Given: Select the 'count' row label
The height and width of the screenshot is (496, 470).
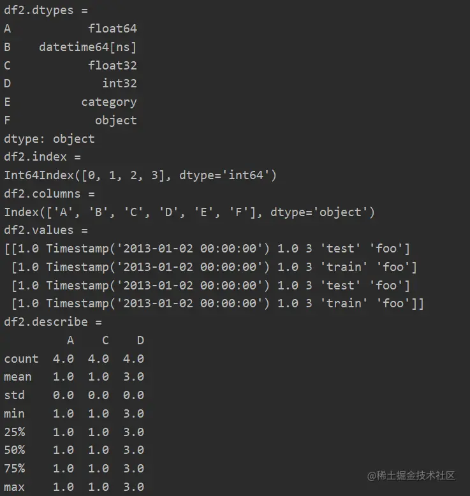Looking at the screenshot, I should 21,359.
